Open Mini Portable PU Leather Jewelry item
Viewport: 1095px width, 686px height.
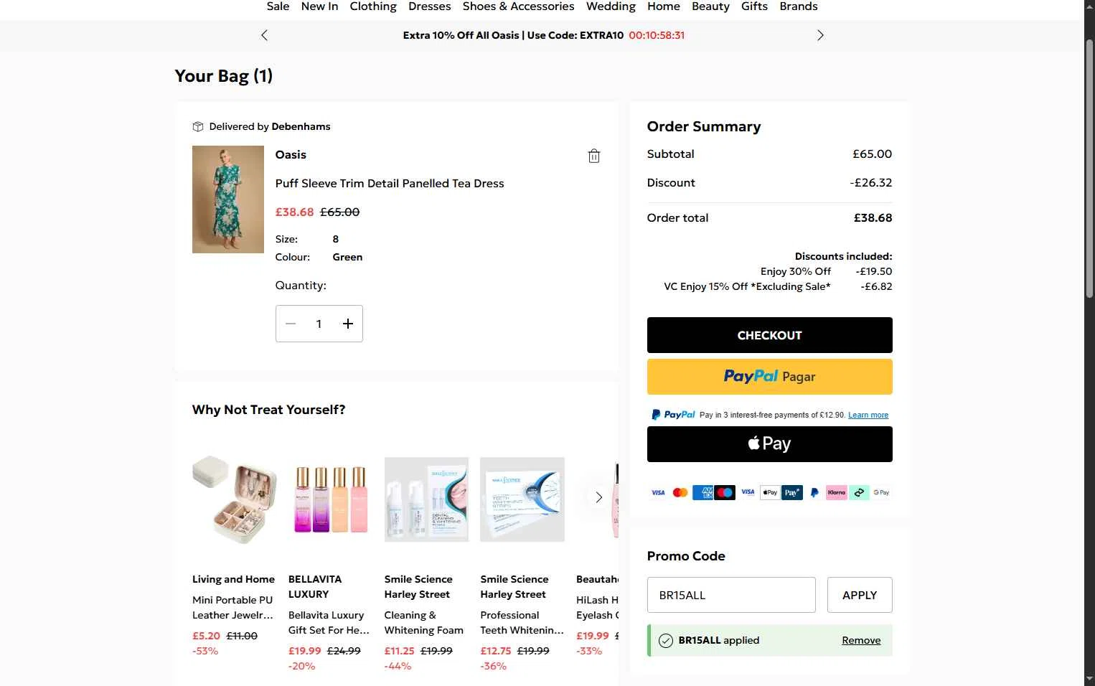[x=233, y=608]
